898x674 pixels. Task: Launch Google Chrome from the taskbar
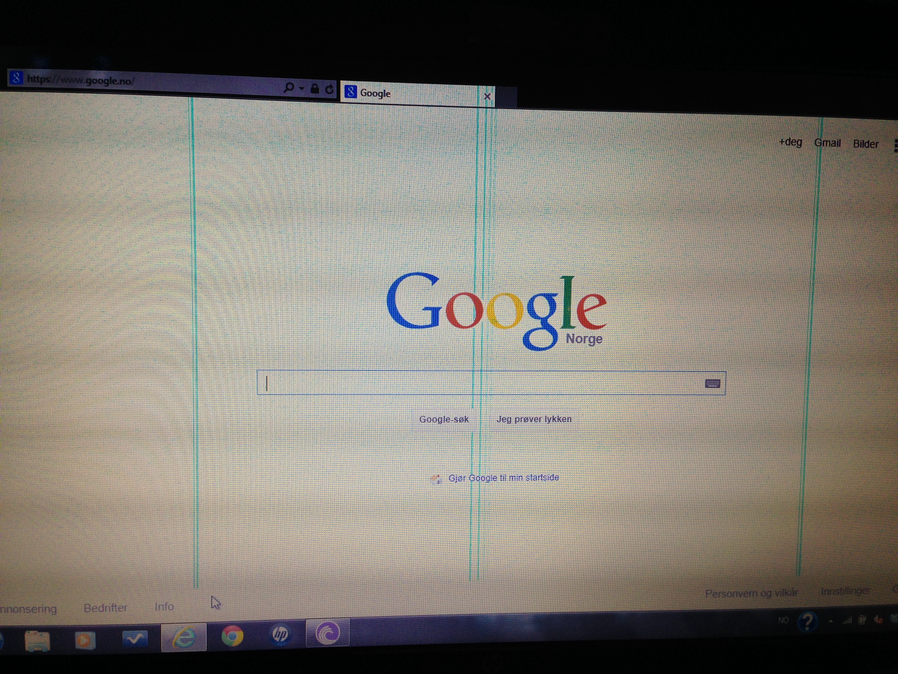(x=232, y=636)
